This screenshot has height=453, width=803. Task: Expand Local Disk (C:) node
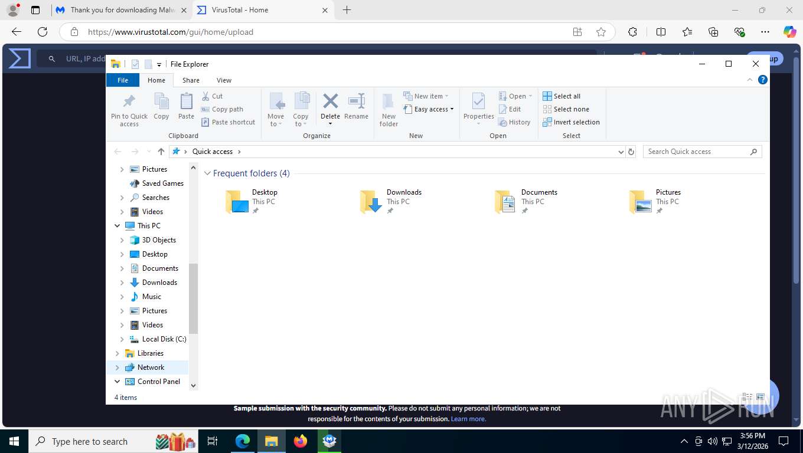tap(122, 339)
